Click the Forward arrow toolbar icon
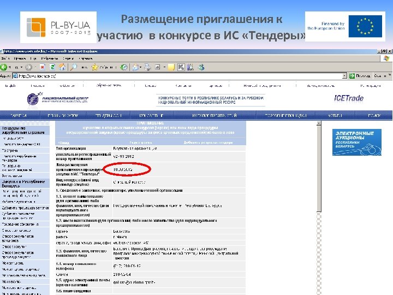The height and width of the screenshot is (295, 393). [x=28, y=67]
